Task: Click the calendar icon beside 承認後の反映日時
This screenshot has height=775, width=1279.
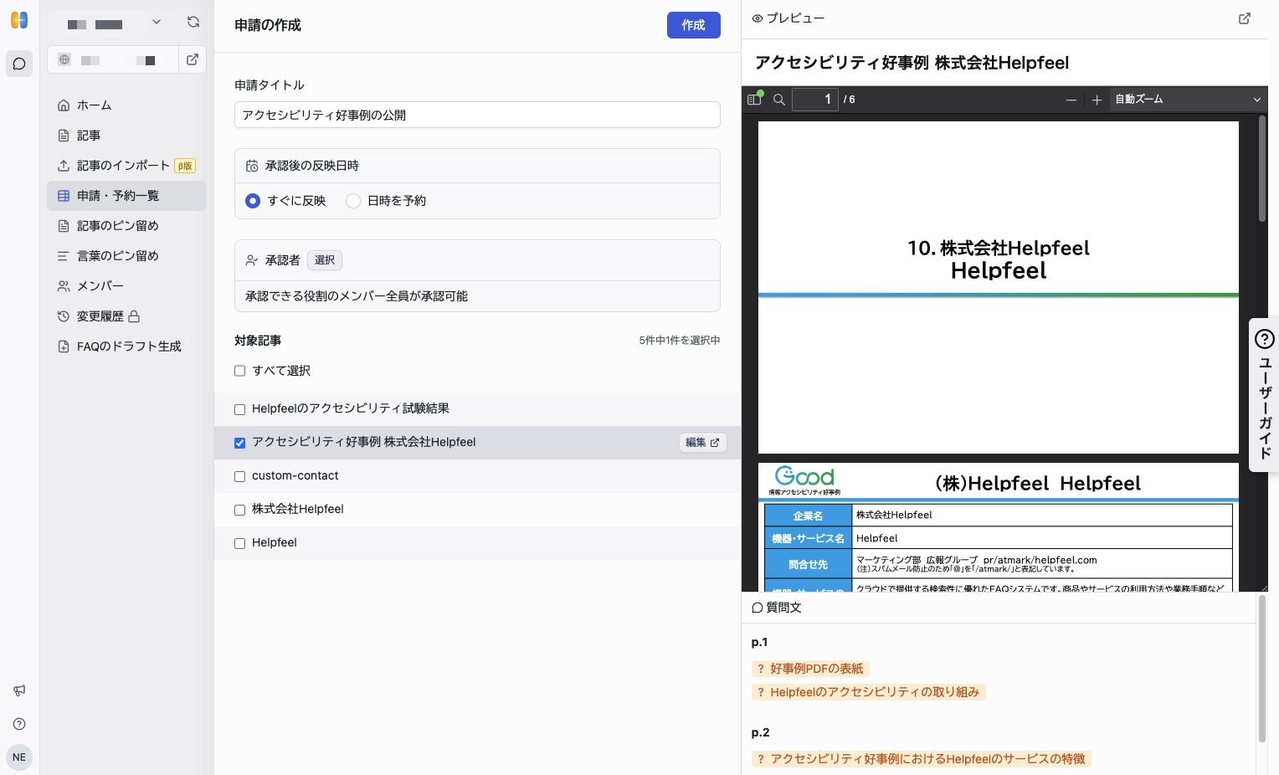Action: (252, 166)
